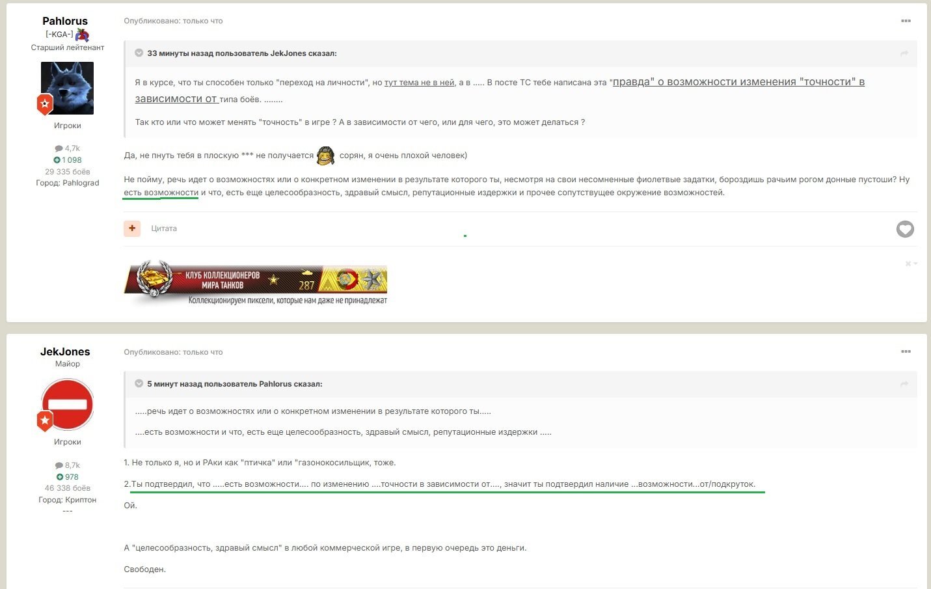Screen dimensions: 931x589
Task: Open the [-KGA-] clan tag link
Action: pos(59,34)
